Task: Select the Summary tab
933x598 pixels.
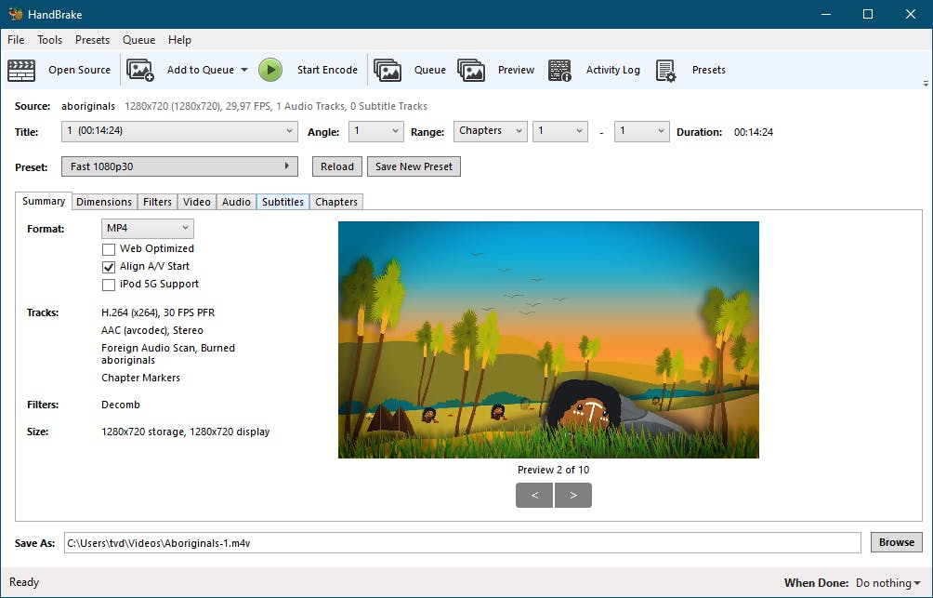Action: click(44, 201)
